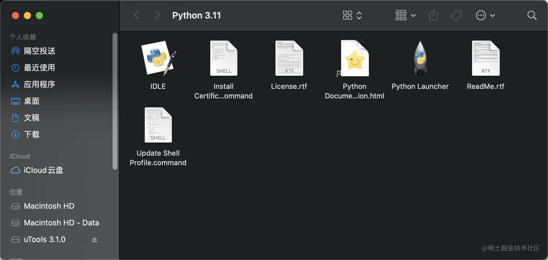Click the iCloud section header
The height and width of the screenshot is (260, 548).
point(20,156)
